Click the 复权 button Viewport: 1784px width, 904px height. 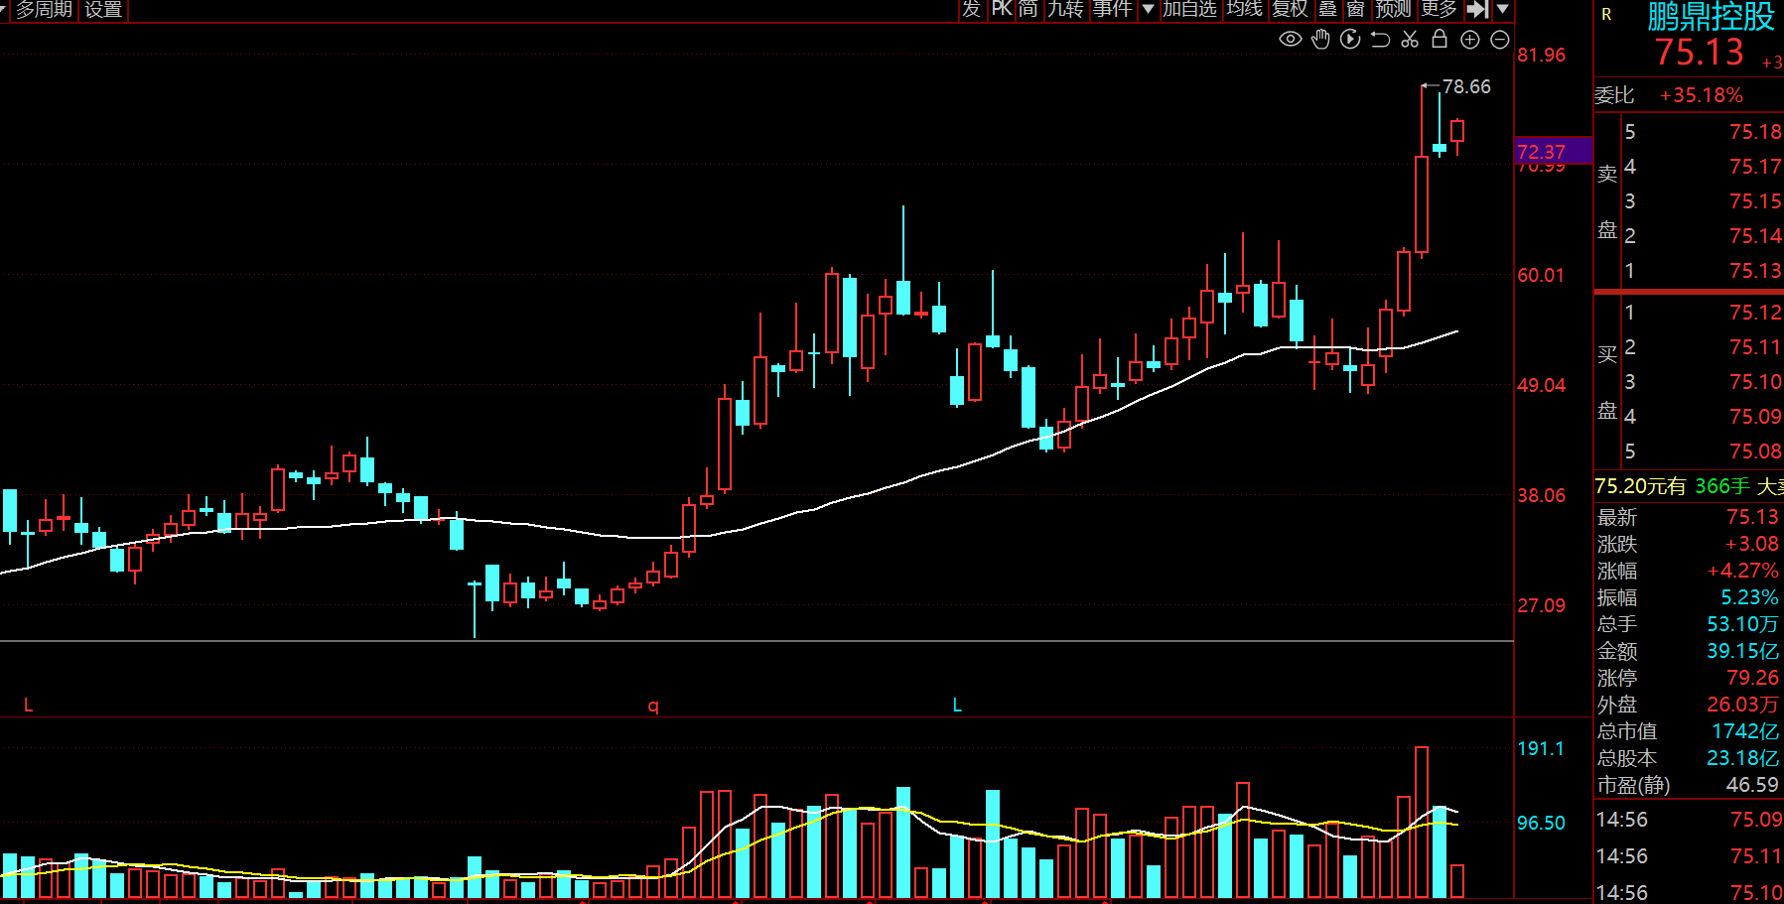[x=1291, y=9]
